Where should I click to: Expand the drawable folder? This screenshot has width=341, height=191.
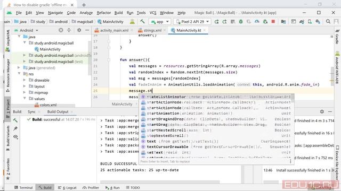tap(25, 80)
